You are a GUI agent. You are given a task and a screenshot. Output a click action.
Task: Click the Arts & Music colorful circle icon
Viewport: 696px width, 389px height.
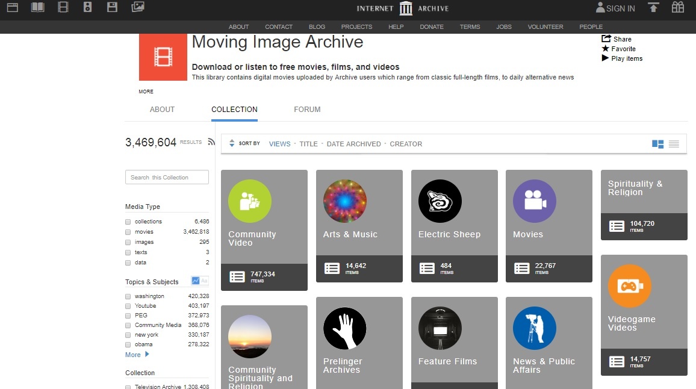tap(345, 201)
